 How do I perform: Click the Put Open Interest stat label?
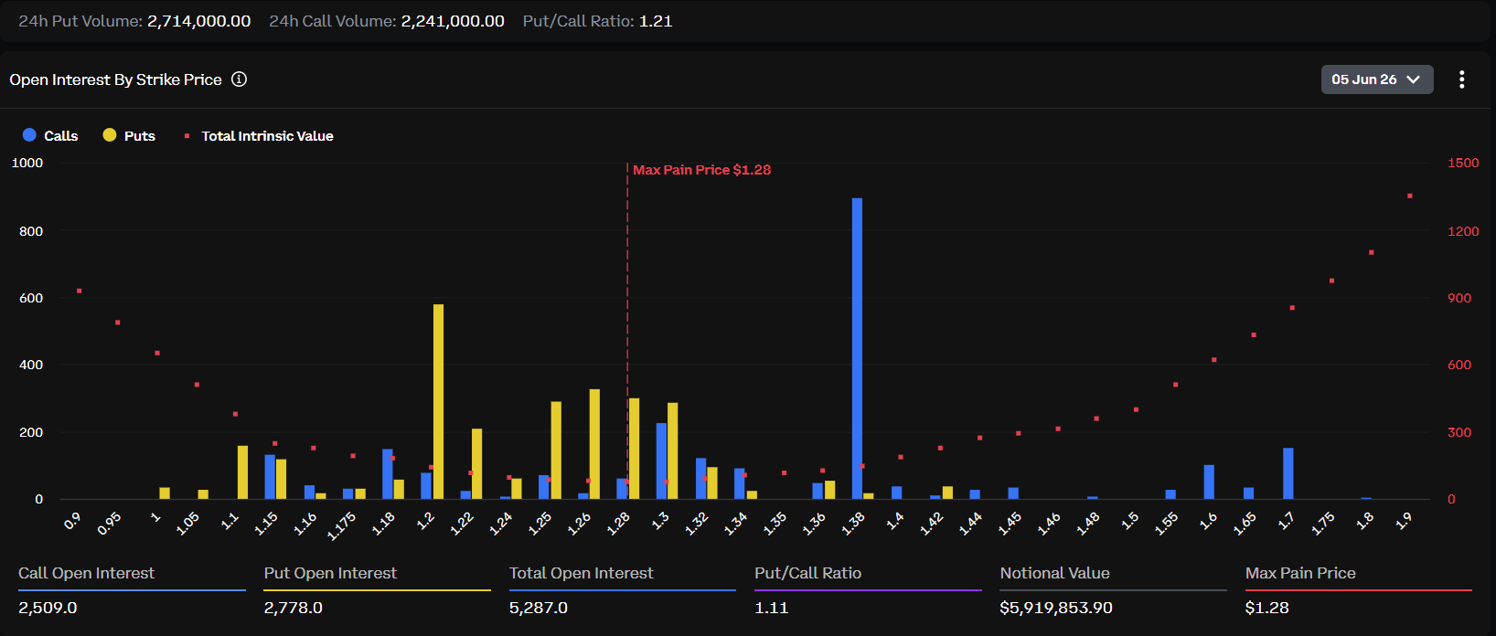[330, 573]
